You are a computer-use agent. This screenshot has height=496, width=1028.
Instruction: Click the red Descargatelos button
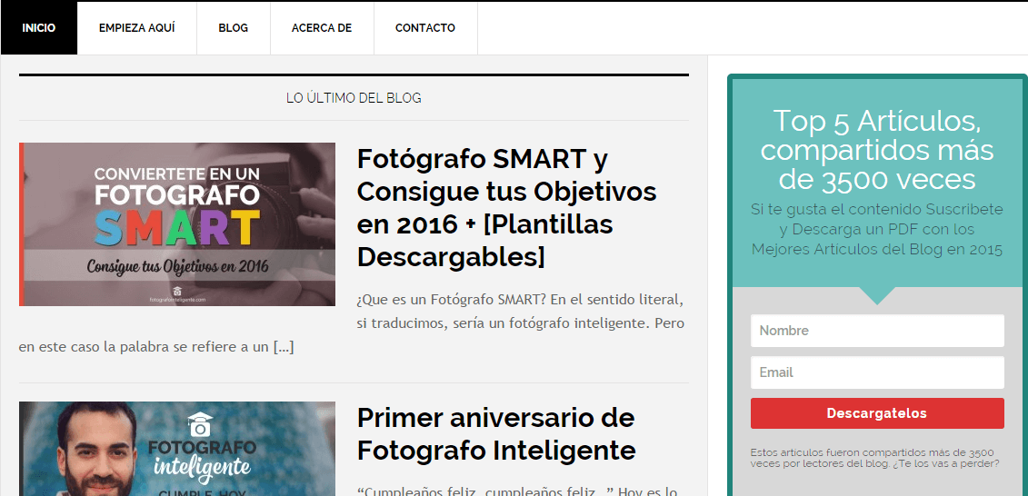pyautogui.click(x=877, y=413)
